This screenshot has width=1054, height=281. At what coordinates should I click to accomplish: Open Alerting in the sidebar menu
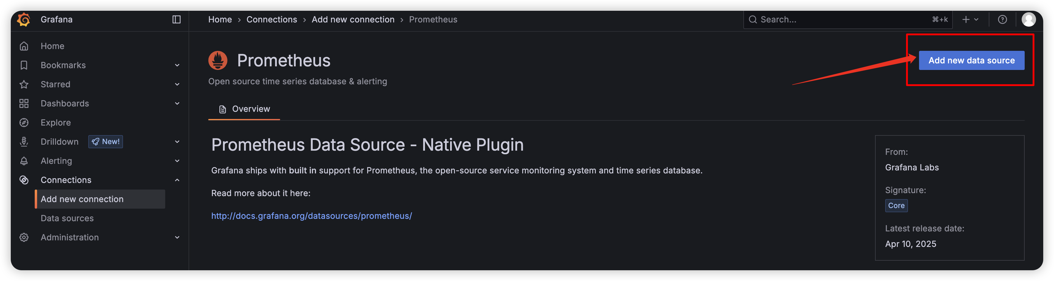pos(56,161)
